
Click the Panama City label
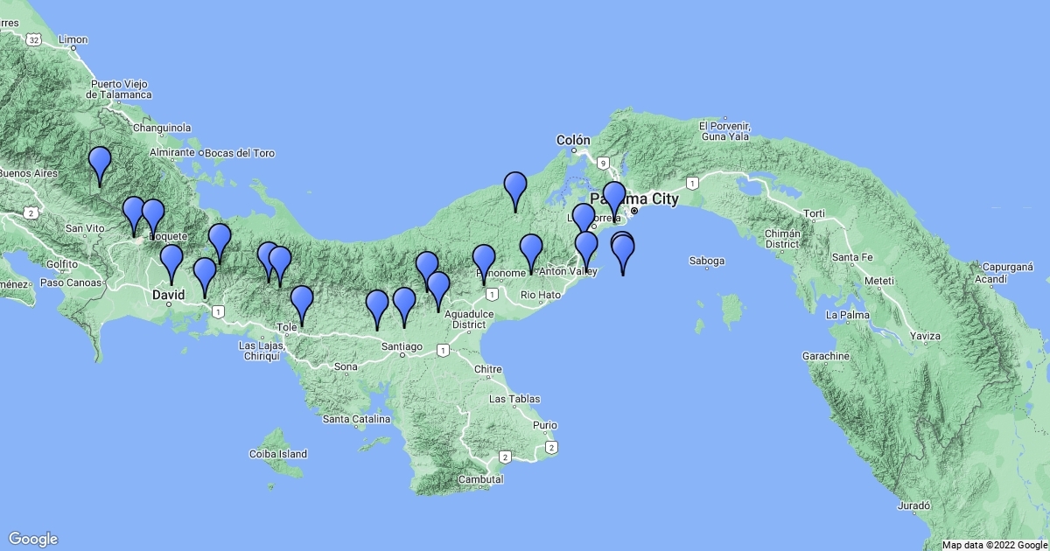635,199
